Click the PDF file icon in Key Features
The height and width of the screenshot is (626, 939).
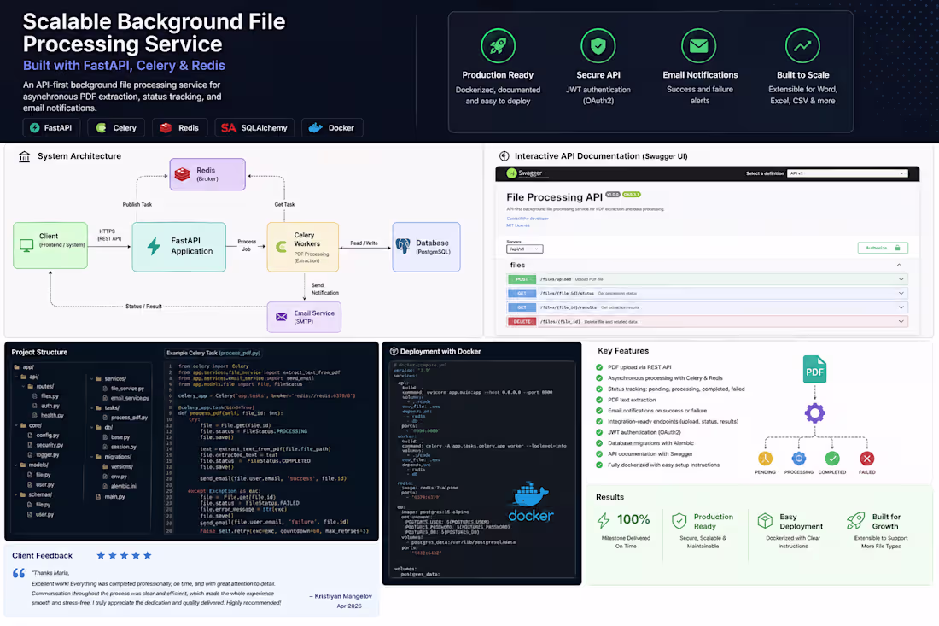pyautogui.click(x=814, y=369)
